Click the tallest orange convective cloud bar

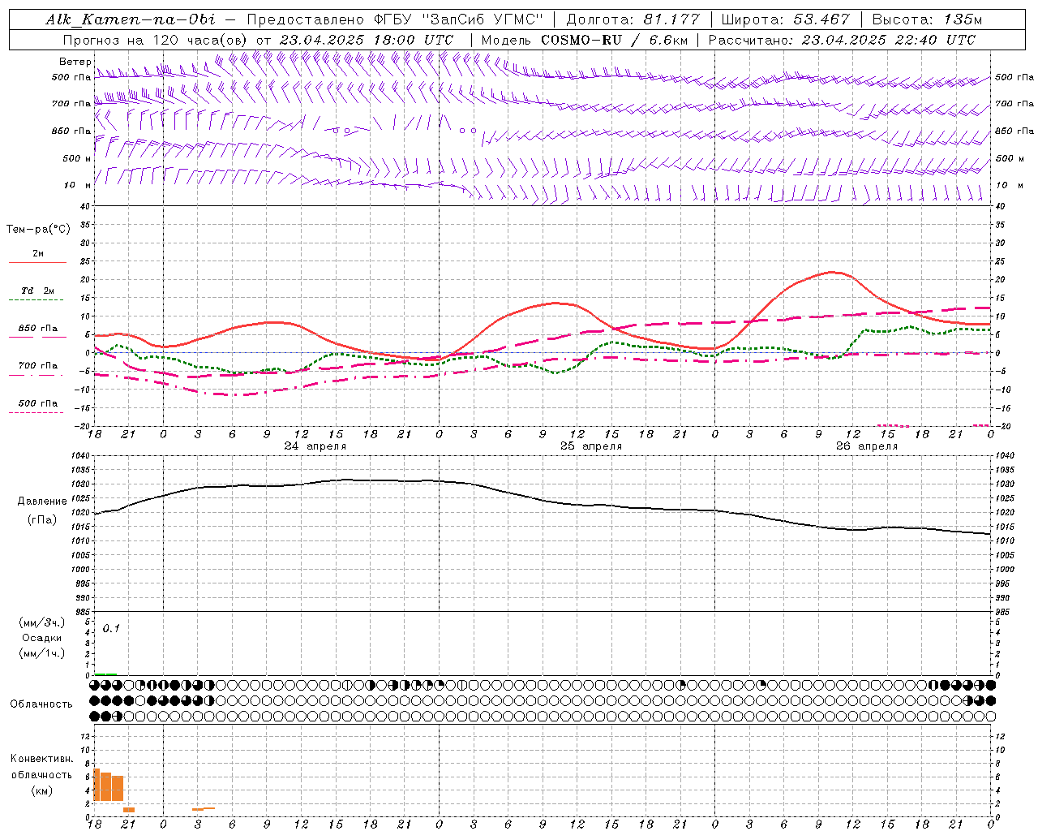click(97, 785)
